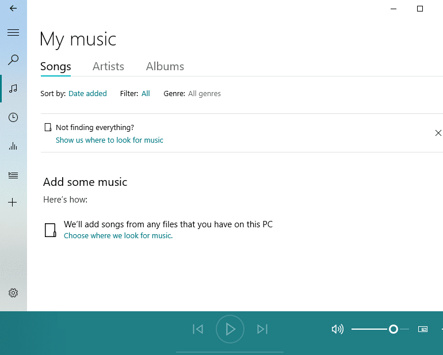443x355 pixels.
Task: Expand the hamburger navigation menu
Action: click(x=13, y=33)
